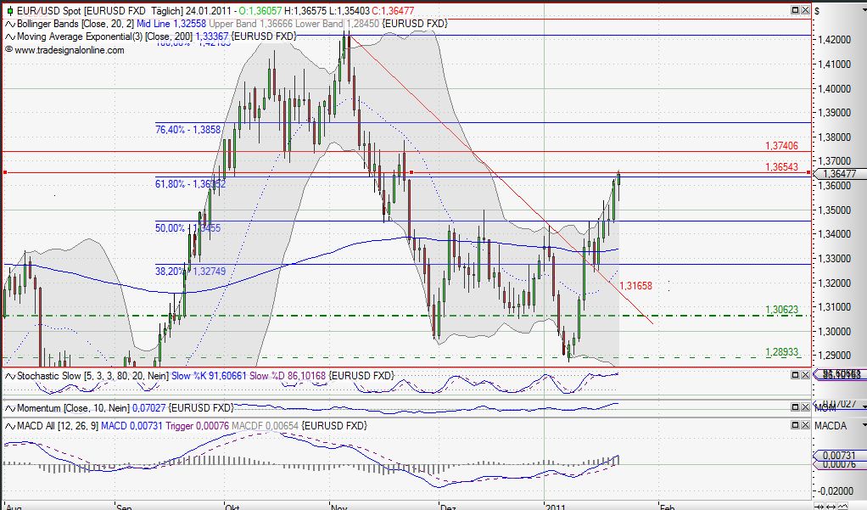This screenshot has height=510, width=867.
Task: Toggle the Momentum panel maximize box
Action: pyautogui.click(x=796, y=406)
